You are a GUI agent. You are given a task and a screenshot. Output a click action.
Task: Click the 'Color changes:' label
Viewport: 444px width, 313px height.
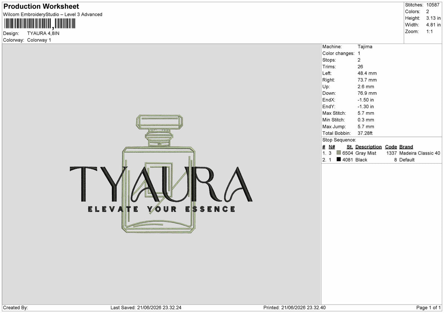coord(338,53)
